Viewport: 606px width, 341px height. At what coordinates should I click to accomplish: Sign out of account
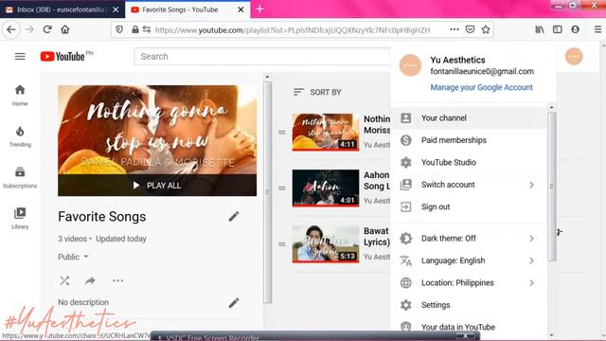point(469,206)
